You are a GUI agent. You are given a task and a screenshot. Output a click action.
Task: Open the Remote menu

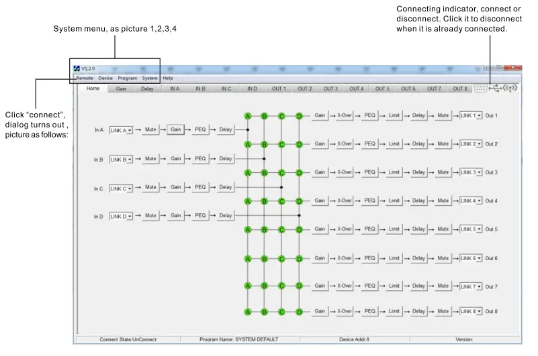pyautogui.click(x=85, y=78)
